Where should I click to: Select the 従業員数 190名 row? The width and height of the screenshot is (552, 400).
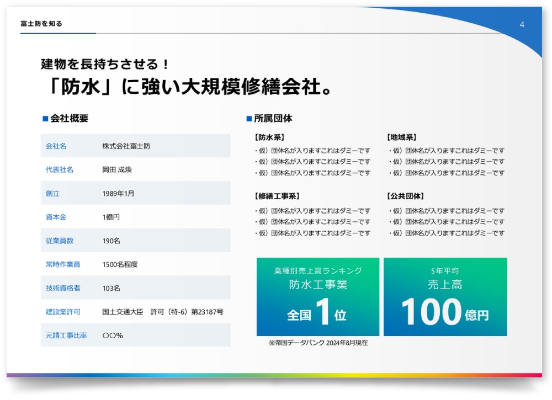(x=136, y=241)
